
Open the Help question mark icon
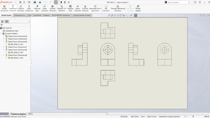[x=200, y=2]
